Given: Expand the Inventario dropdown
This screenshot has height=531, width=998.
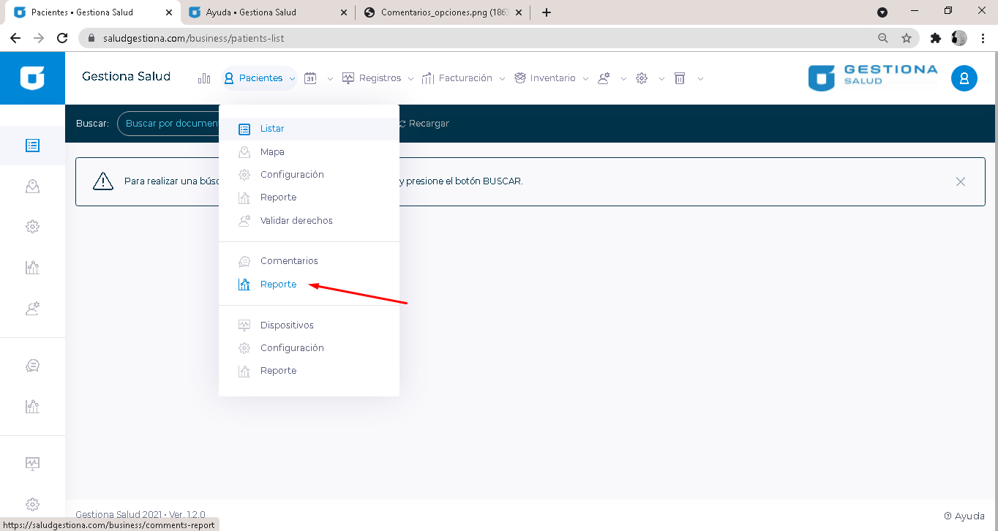Looking at the screenshot, I should (552, 78).
